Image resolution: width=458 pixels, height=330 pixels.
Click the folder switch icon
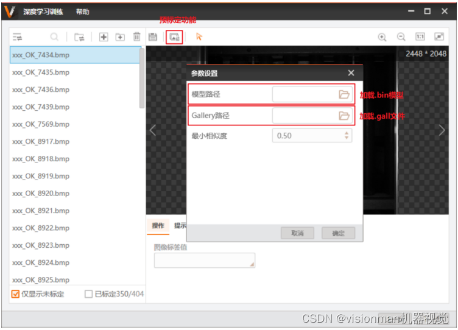[79, 37]
